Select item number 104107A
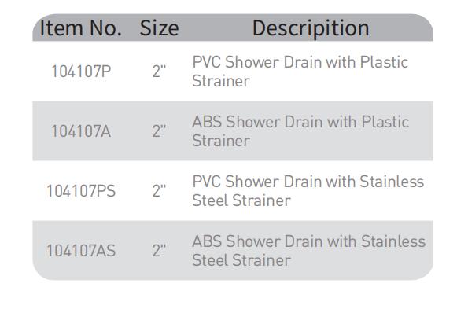This screenshot has height=309, width=468. pyautogui.click(x=81, y=131)
